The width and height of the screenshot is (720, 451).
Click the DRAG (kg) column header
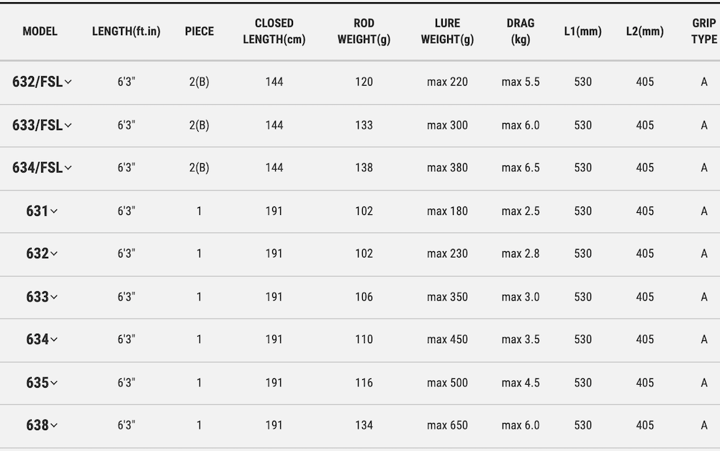click(x=521, y=31)
